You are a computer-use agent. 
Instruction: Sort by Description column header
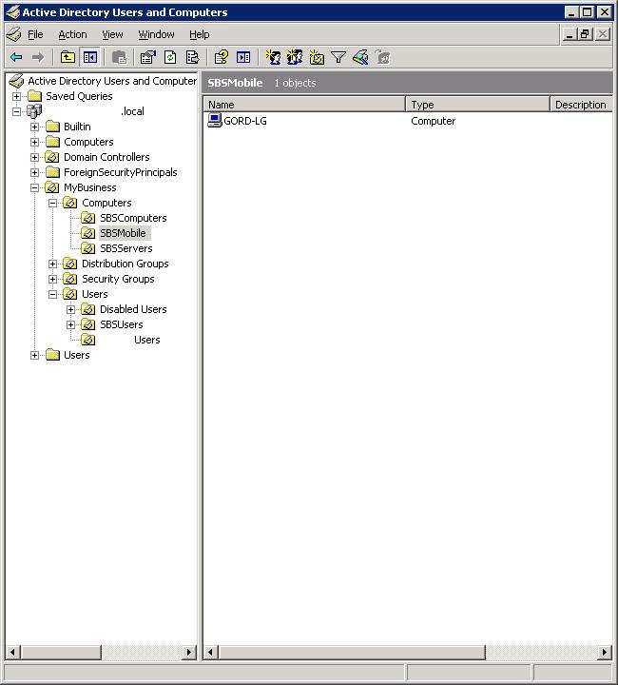pos(581,105)
